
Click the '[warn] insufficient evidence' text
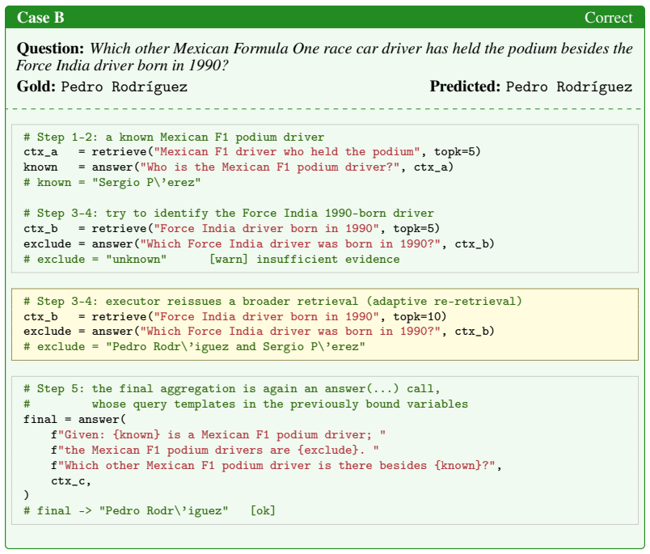coord(305,259)
